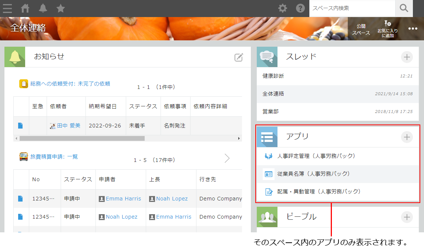Open the settings gear icon
424x249 pixels.
point(283,8)
